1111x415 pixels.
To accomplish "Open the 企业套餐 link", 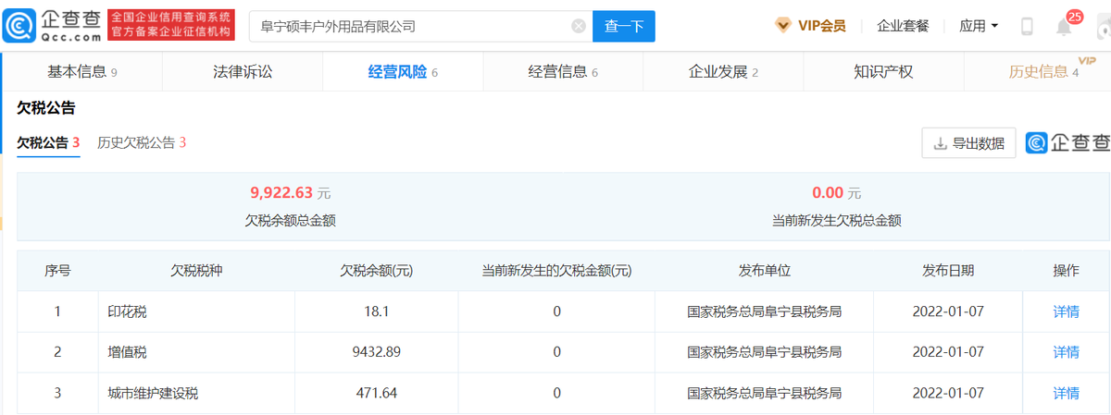I will point(903,26).
